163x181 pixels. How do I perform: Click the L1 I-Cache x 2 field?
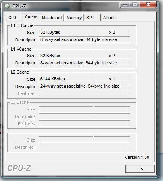(112, 56)
